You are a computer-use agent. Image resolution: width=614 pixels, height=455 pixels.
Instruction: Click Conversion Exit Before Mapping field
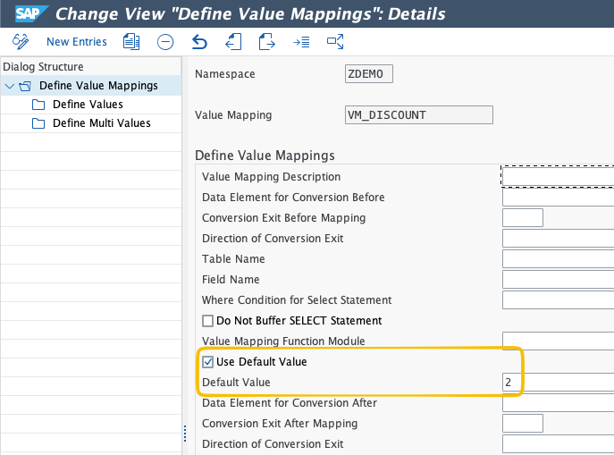(x=522, y=218)
